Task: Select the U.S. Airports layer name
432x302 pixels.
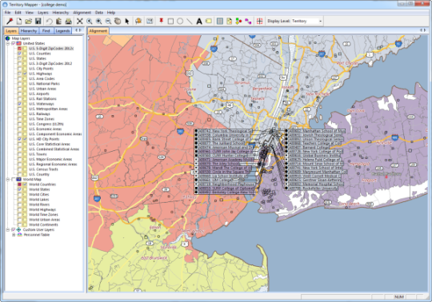Action: pos(39,93)
